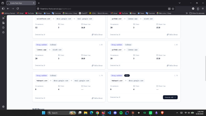Expand the list all tabs chevron
The width and height of the screenshot is (206, 116).
pyautogui.click(x=179, y=3)
